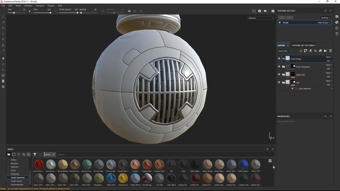Open the Base Color channel dropdown

click(284, 51)
